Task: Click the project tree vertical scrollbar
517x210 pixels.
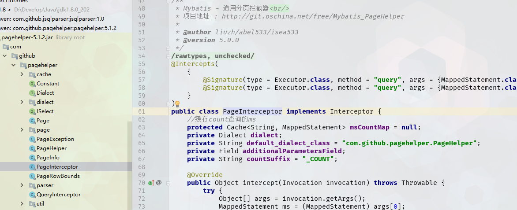Action: [130, 166]
